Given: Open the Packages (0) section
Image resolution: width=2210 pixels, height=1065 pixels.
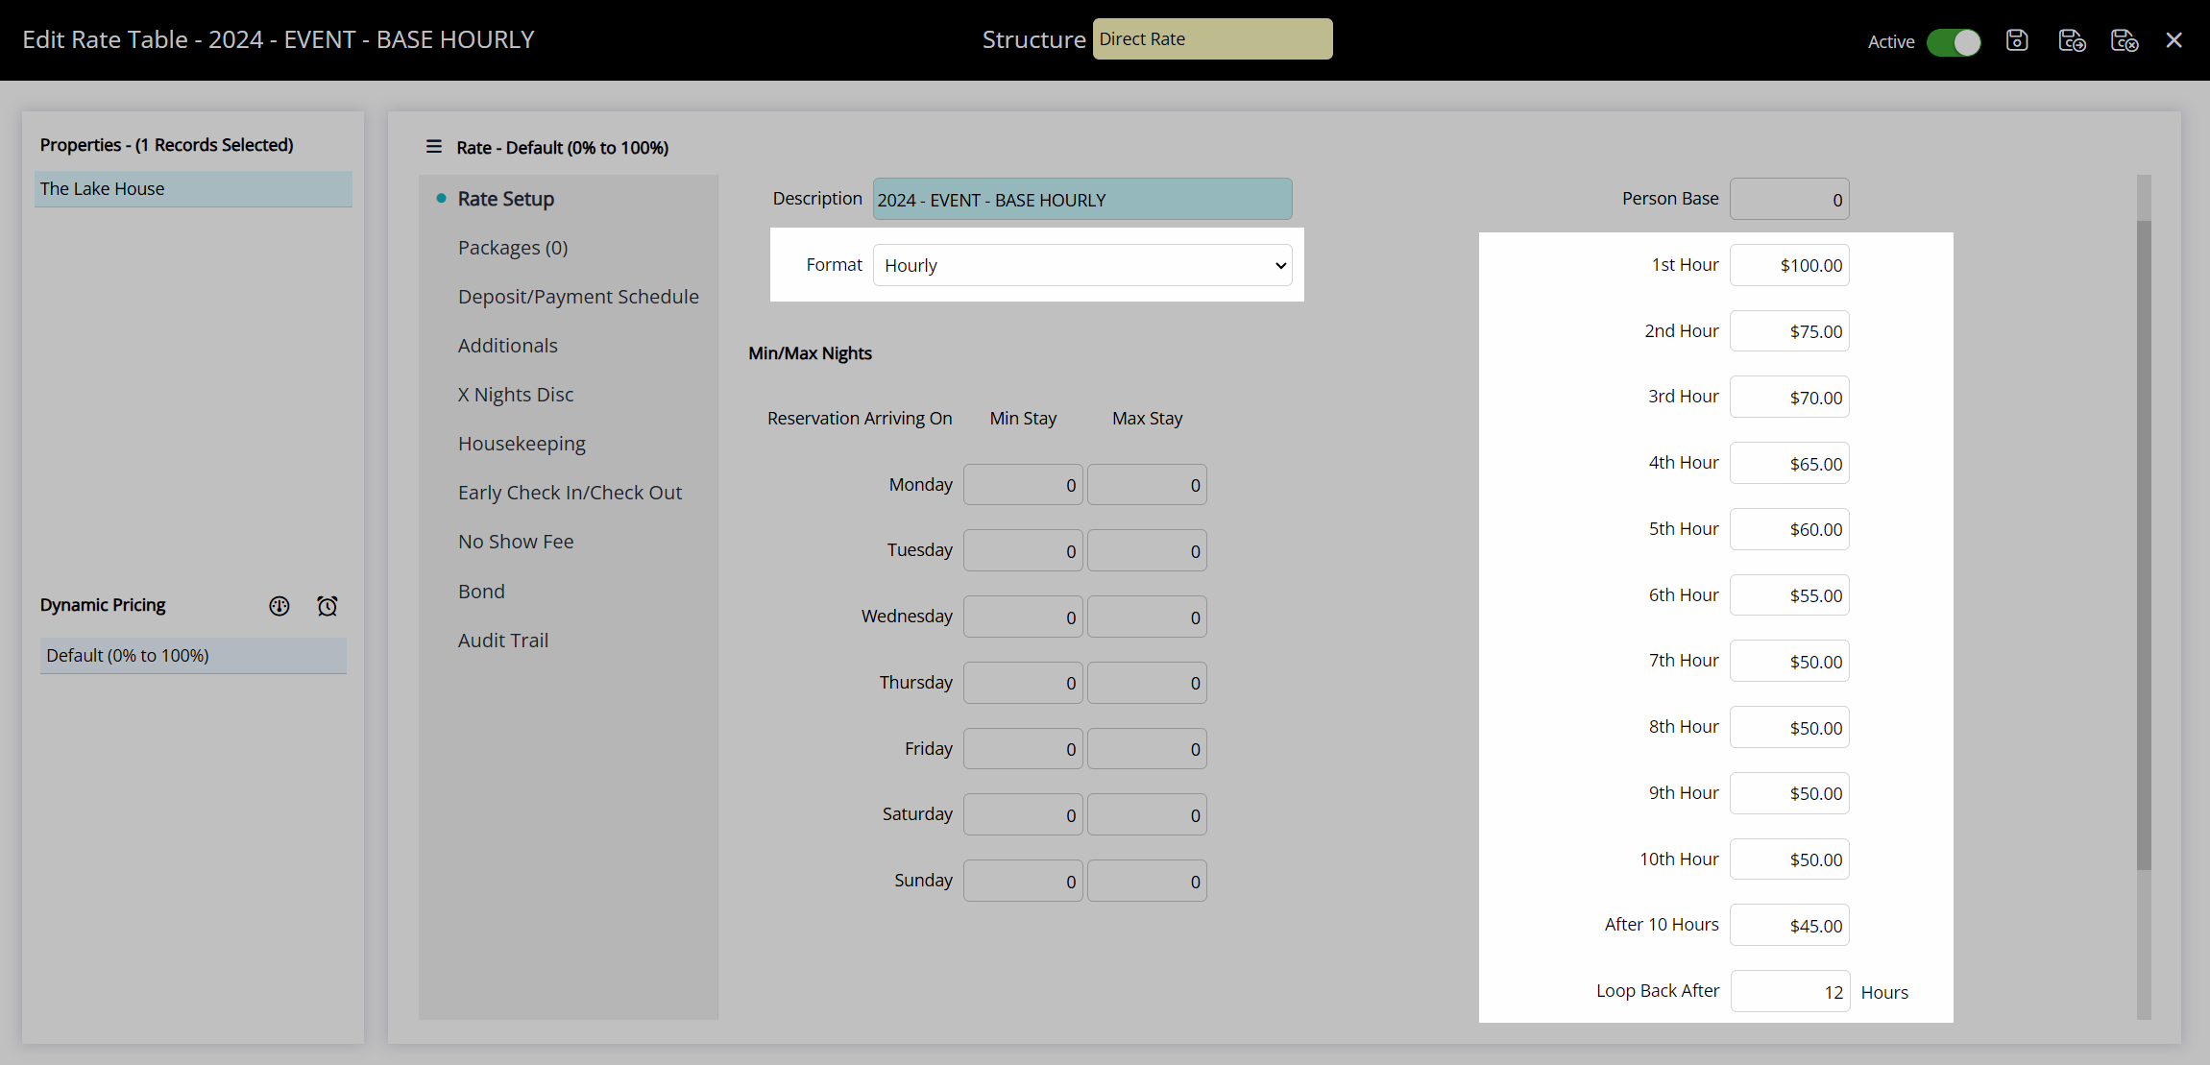Looking at the screenshot, I should 513,248.
